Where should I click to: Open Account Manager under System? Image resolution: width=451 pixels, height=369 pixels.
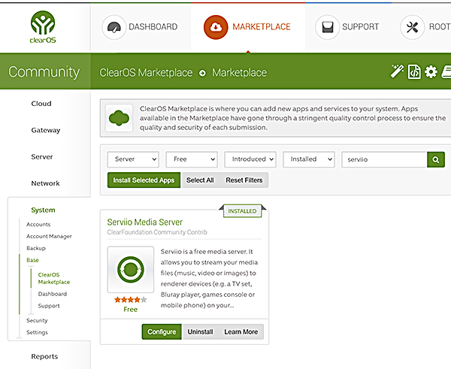(x=49, y=237)
